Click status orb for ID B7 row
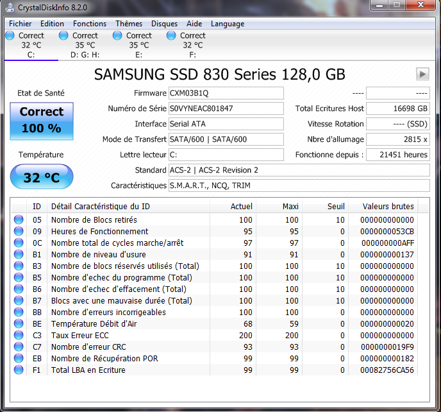The width and height of the screenshot is (441, 412). pos(19,300)
